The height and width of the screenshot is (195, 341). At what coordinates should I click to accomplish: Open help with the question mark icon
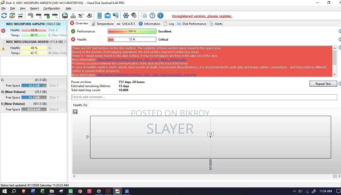152,16
